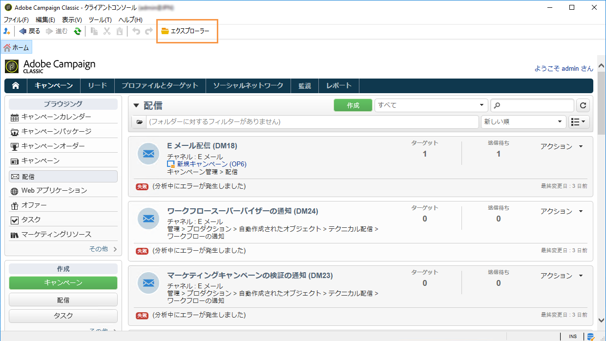Screen dimensions: 606x341
Task: Click the folder filter icon
Action: [x=140, y=121]
